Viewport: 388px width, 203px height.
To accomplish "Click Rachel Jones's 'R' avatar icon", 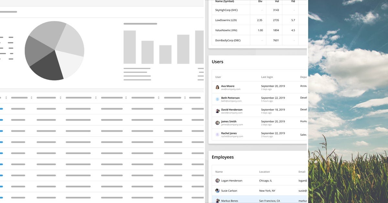I will click(217, 134).
